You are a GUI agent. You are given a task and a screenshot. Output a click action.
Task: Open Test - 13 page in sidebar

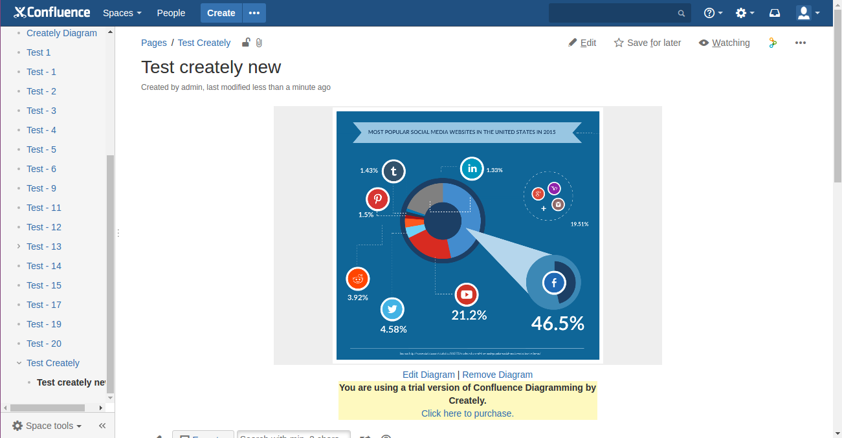44,246
